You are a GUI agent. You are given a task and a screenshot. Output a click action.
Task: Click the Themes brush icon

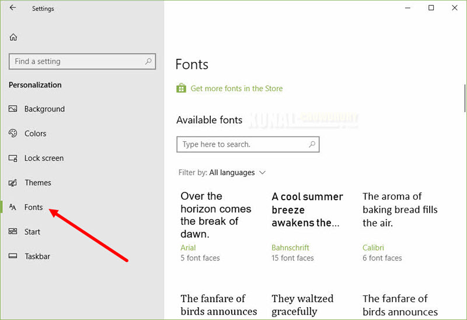(13, 183)
